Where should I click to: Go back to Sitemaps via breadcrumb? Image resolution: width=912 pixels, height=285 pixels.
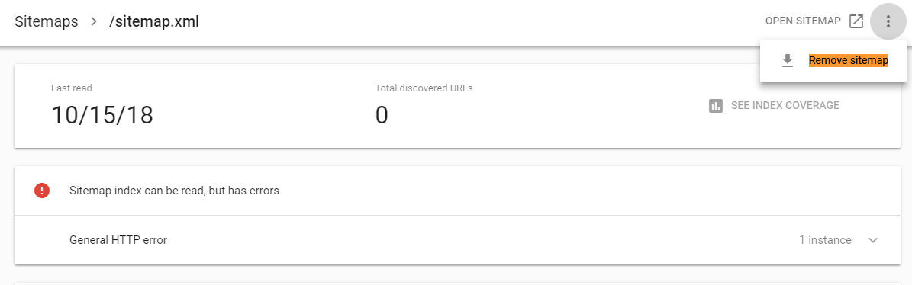47,22
